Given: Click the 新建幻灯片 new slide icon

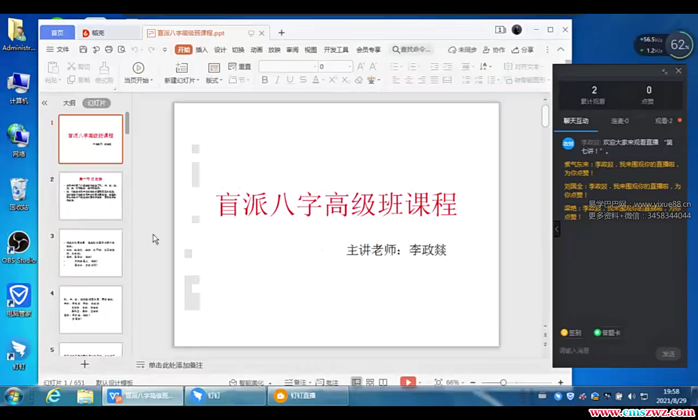Looking at the screenshot, I should click(x=181, y=68).
